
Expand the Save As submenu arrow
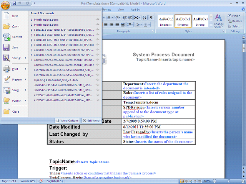(x=26, y=58)
